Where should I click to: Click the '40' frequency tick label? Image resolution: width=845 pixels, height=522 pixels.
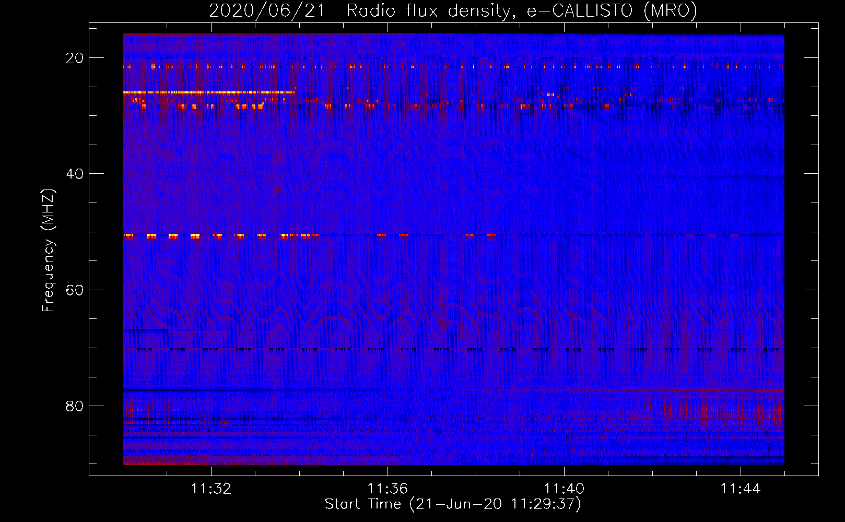click(x=75, y=174)
